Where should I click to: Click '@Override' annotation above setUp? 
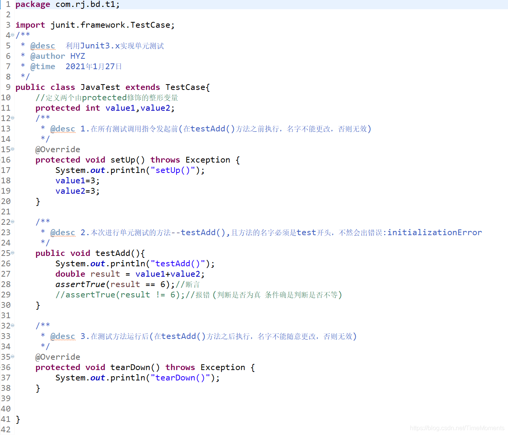(x=58, y=149)
